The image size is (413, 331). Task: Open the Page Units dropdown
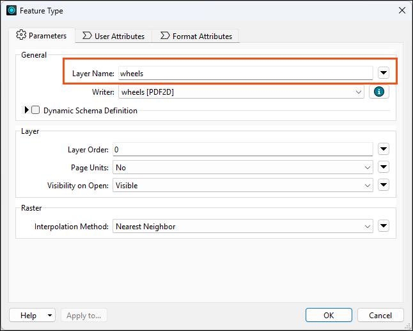click(x=243, y=167)
